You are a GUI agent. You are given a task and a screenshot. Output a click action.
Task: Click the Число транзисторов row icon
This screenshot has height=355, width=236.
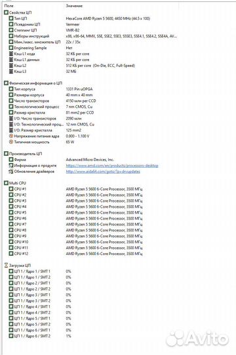11,101
